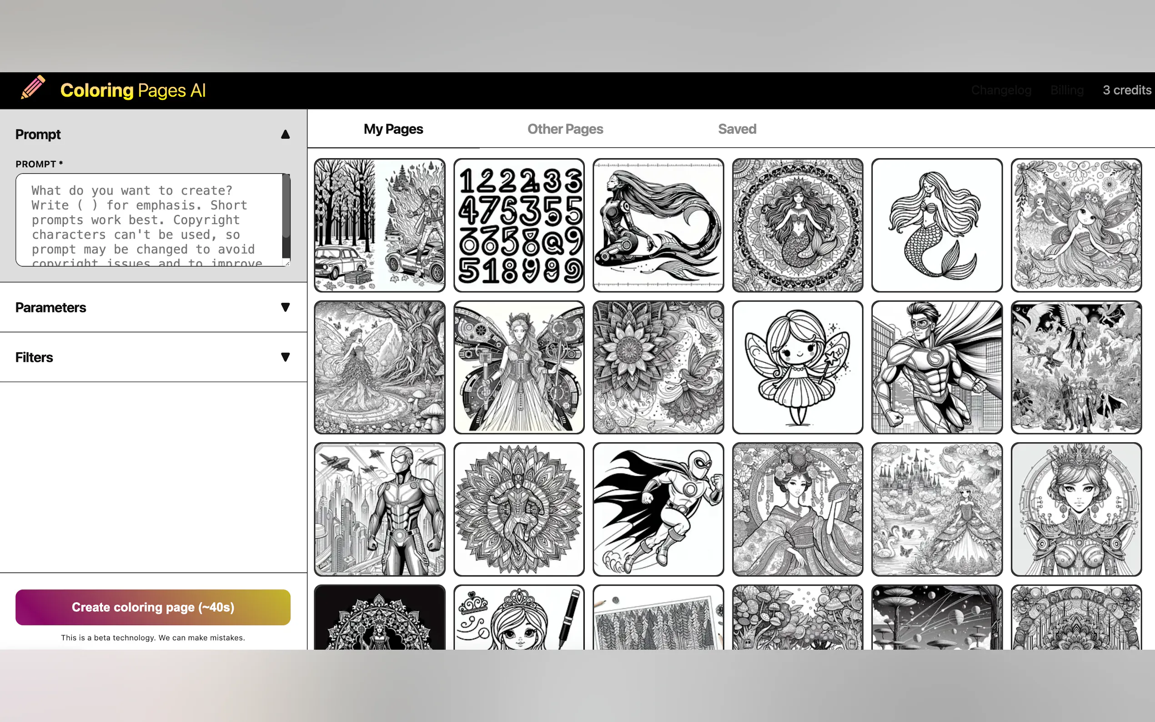Click into the prompt text field
Image resolution: width=1155 pixels, height=722 pixels.
click(x=148, y=220)
